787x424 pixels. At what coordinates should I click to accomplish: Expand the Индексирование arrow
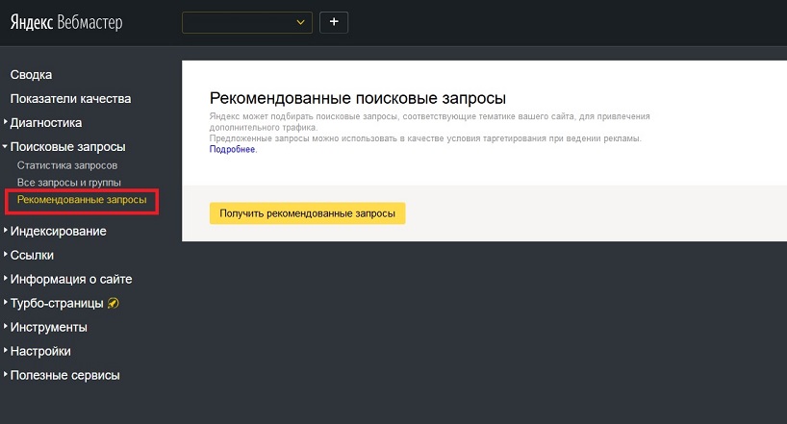[6, 231]
